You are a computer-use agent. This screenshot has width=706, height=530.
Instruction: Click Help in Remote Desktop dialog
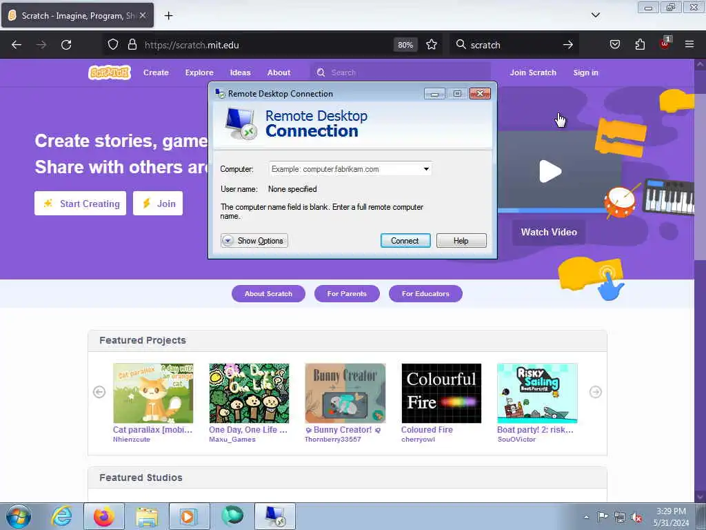[x=461, y=241]
